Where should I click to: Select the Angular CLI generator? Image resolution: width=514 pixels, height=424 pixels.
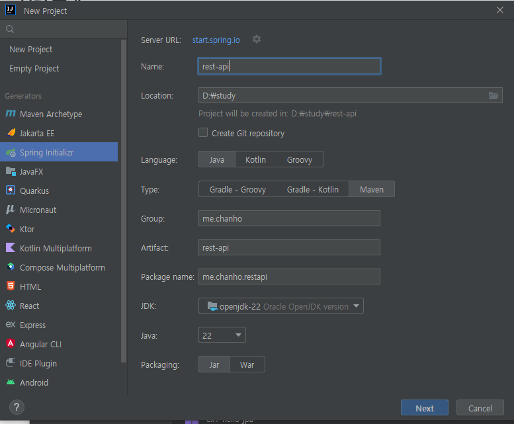coord(59,345)
